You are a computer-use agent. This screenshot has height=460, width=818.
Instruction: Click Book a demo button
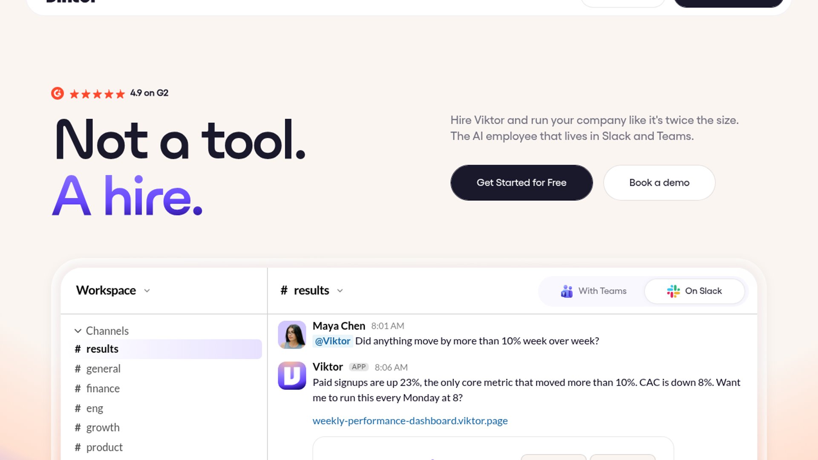(x=659, y=182)
